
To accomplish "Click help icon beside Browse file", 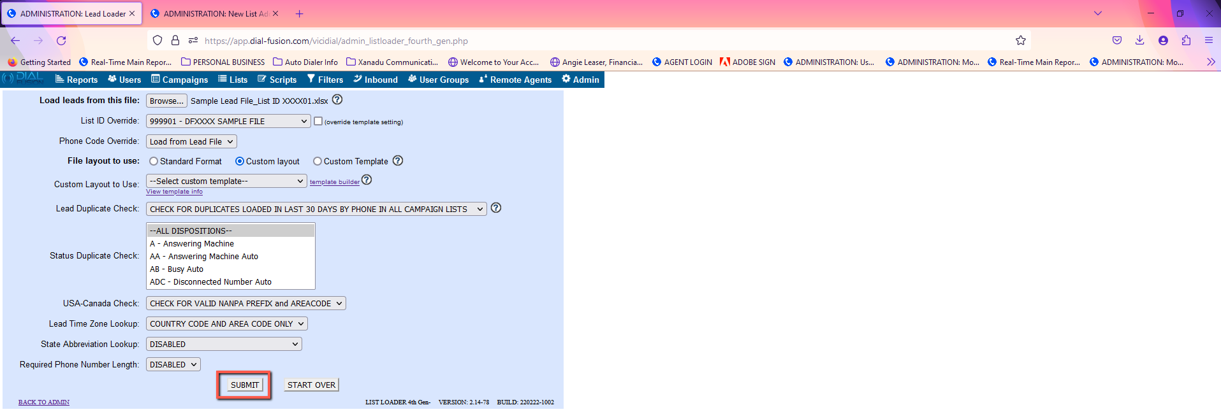I will pyautogui.click(x=337, y=99).
